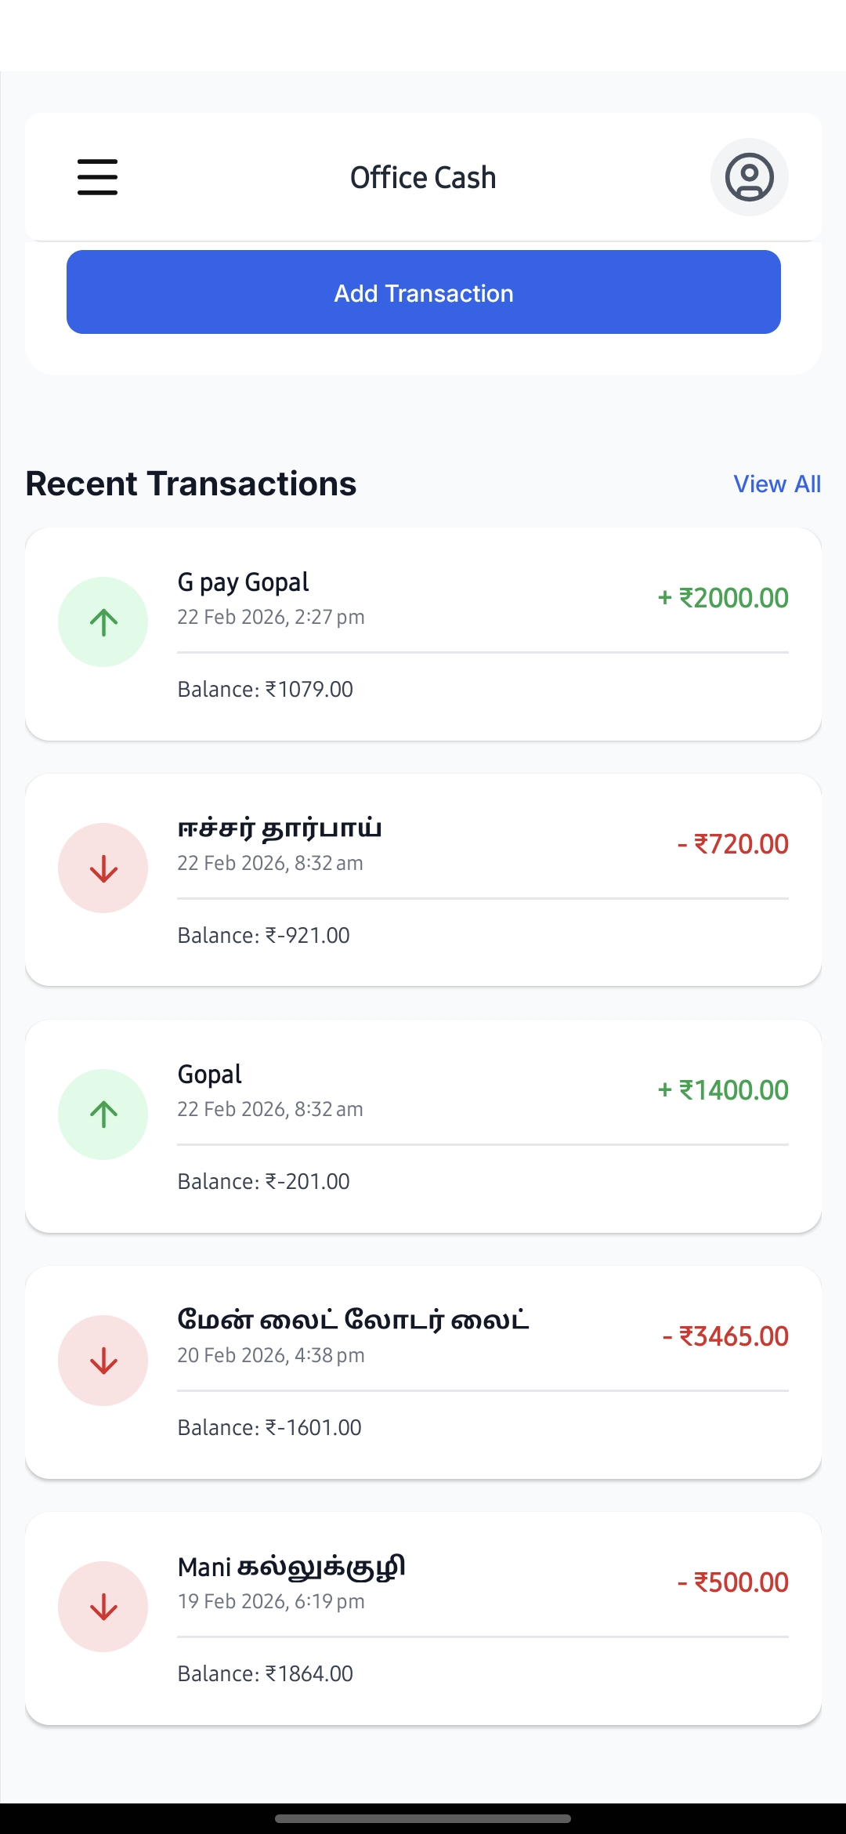Screen dimensions: 846x1834
Task: Click the green up arrow beside Gopal ₹1400.00
Action: click(x=103, y=1114)
